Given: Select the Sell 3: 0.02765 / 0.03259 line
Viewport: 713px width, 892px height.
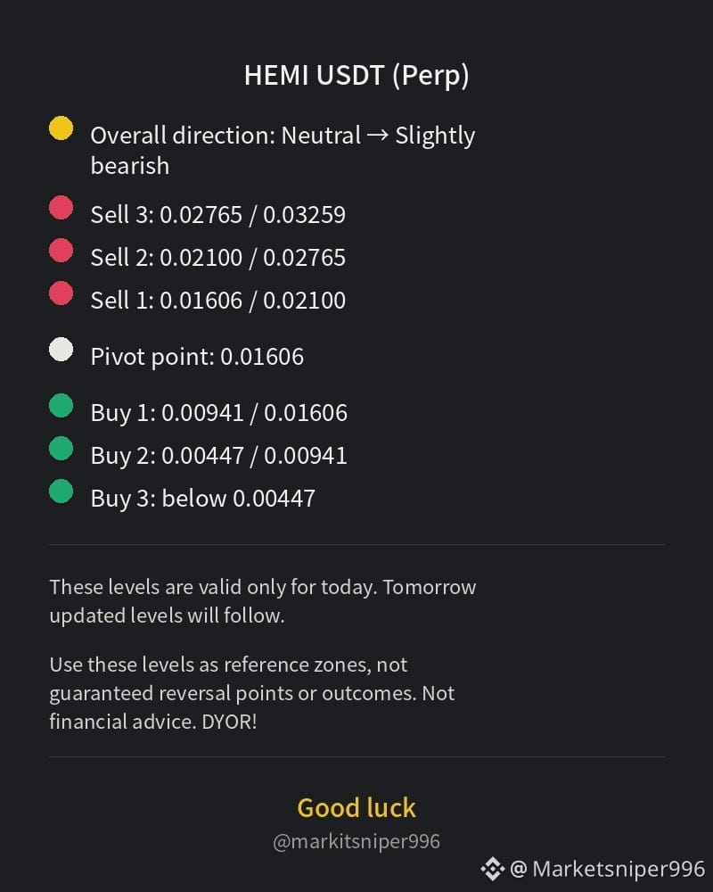Looking at the screenshot, I should click(217, 215).
